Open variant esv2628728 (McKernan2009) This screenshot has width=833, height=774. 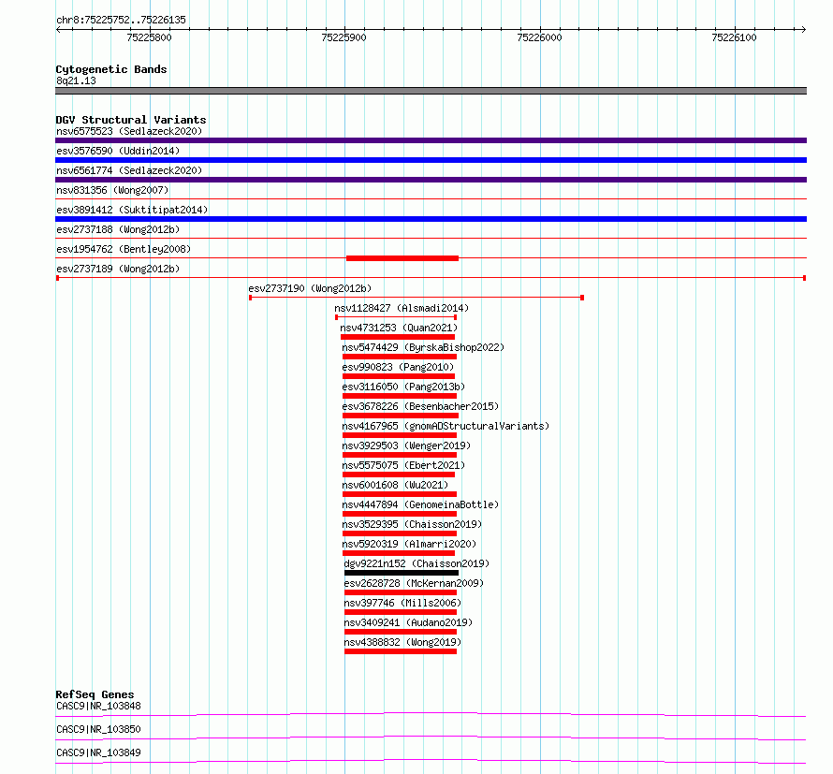(414, 583)
